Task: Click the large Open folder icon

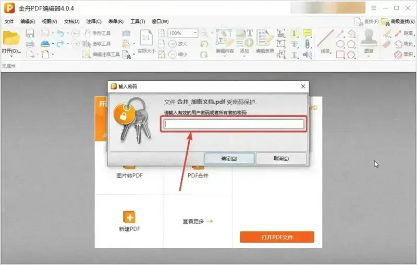Action: point(11,38)
